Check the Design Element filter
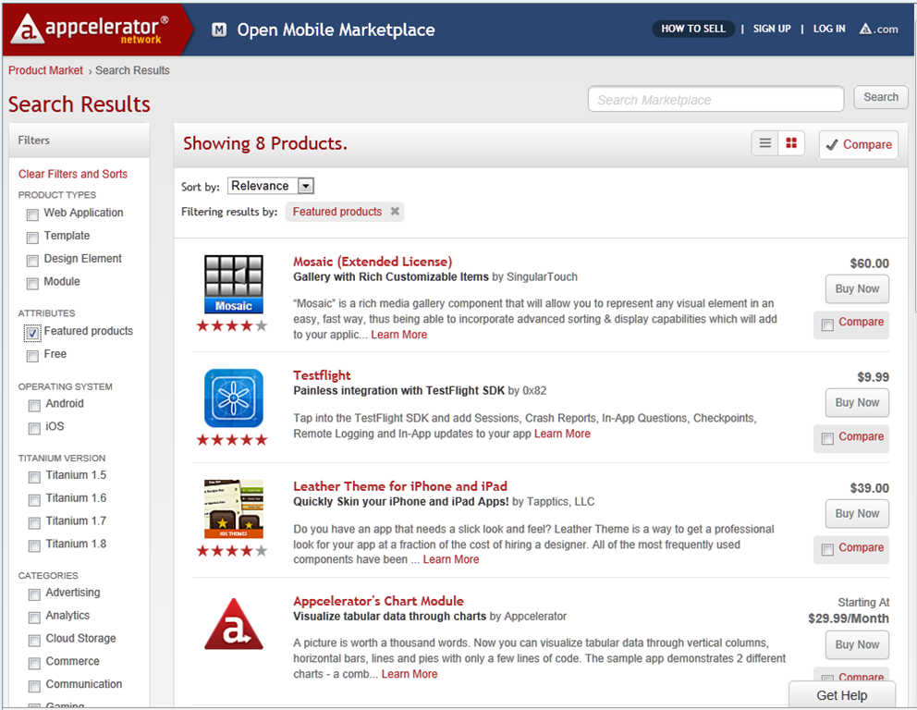The height and width of the screenshot is (710, 917). pyautogui.click(x=32, y=261)
